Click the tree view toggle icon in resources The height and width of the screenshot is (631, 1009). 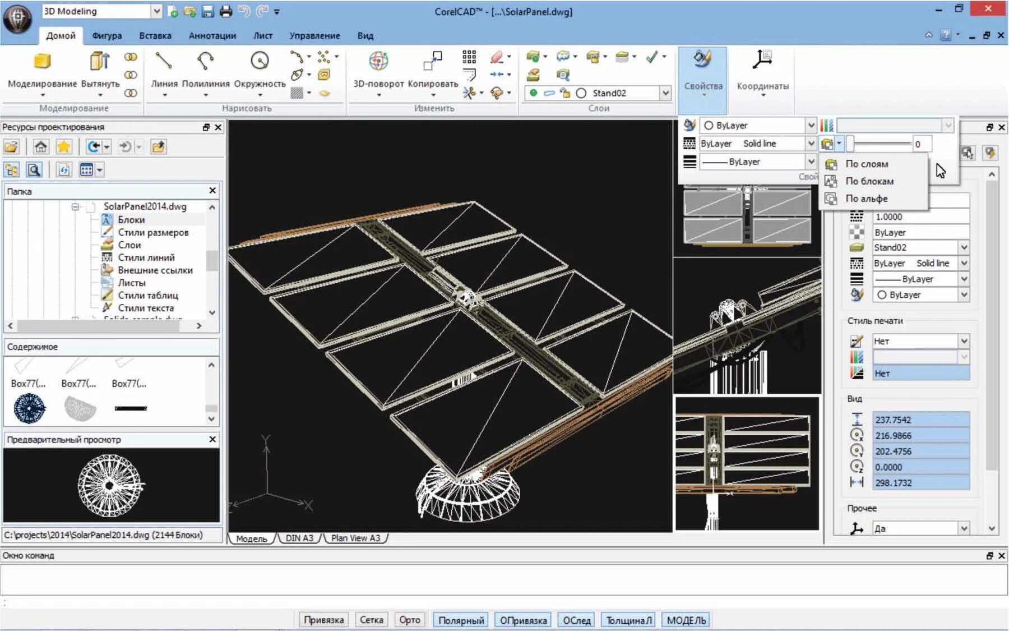(12, 169)
